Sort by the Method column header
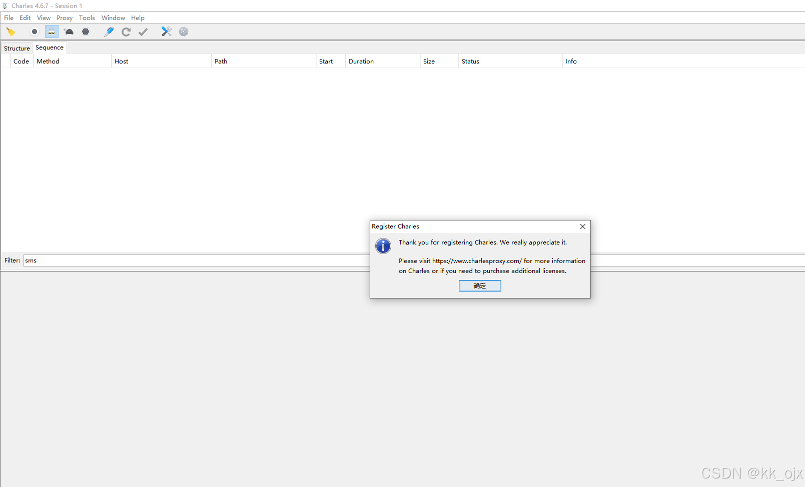 (x=72, y=61)
